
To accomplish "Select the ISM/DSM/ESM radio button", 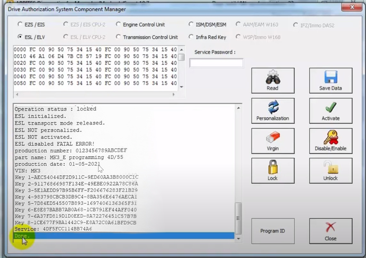I will click(191, 24).
